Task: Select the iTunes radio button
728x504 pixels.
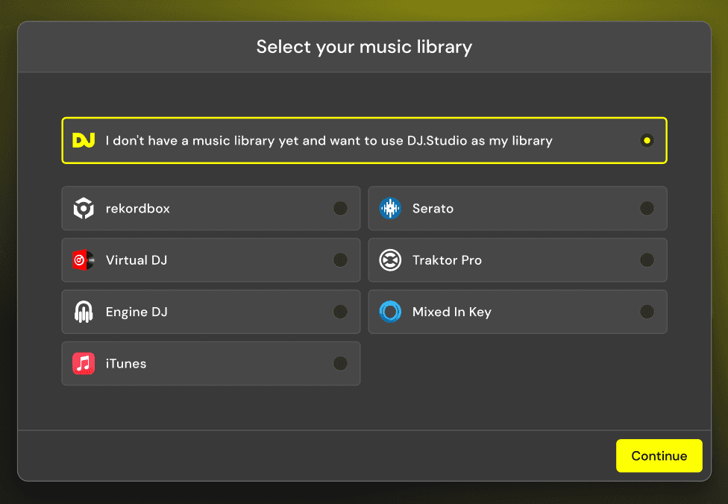Action: tap(340, 364)
